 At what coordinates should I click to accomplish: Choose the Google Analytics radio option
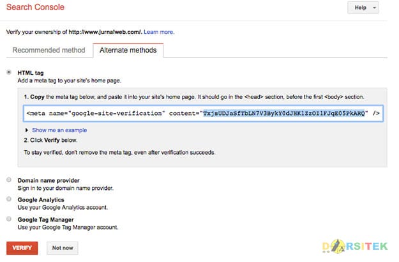[x=9, y=199]
